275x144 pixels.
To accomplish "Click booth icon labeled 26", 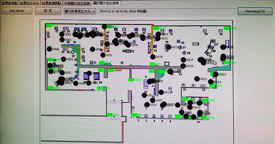I will 221,31.
